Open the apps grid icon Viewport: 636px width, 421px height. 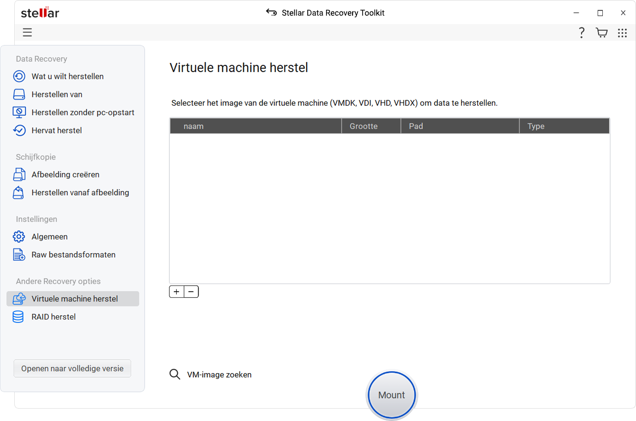coord(622,33)
